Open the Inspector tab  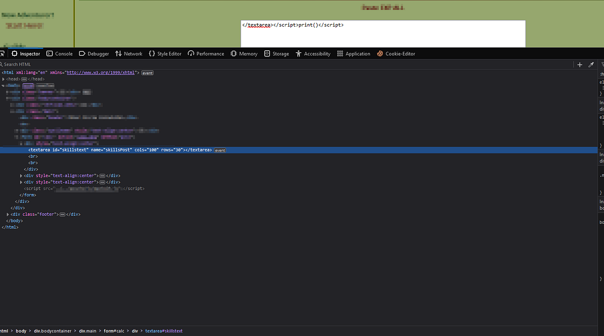pos(26,54)
